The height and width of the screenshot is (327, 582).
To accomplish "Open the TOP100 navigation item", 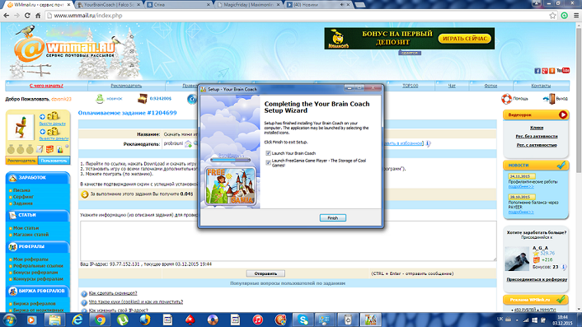I will coord(411,86).
